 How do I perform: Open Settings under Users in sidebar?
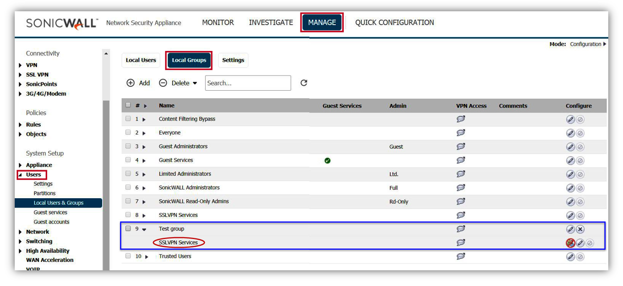click(x=43, y=184)
